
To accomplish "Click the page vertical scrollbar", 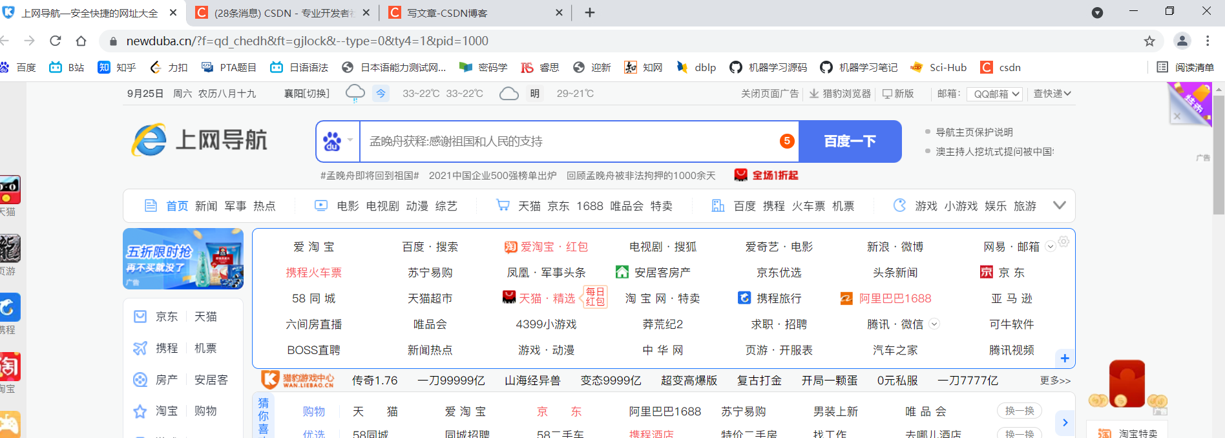I will coord(1219,155).
